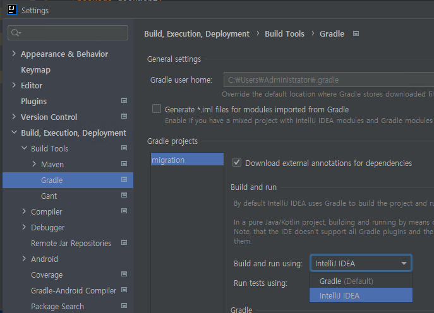
Task: Click project-level icon next to Maven
Action: click(124, 163)
